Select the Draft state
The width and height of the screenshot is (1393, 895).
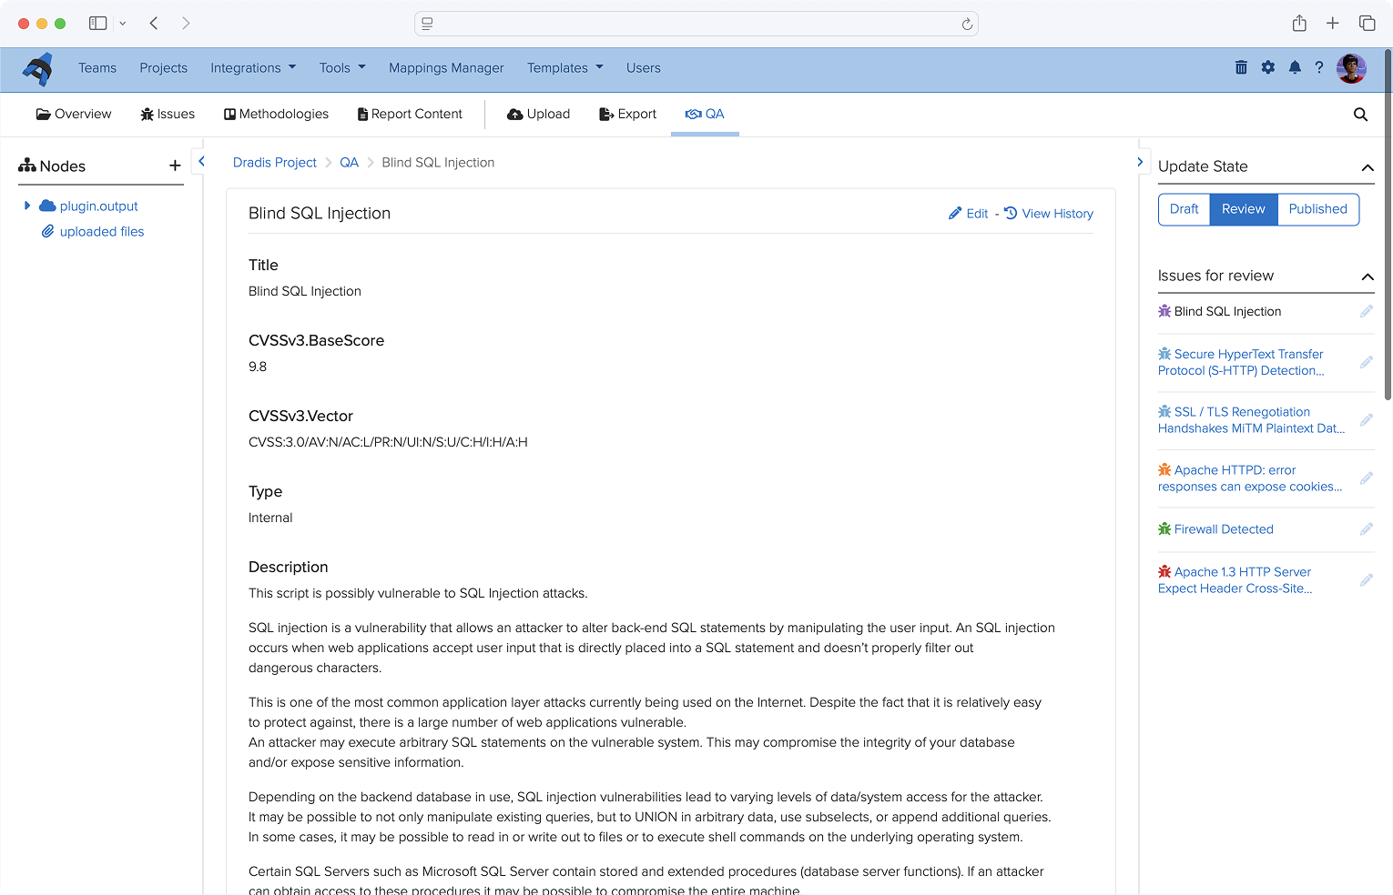pos(1184,209)
